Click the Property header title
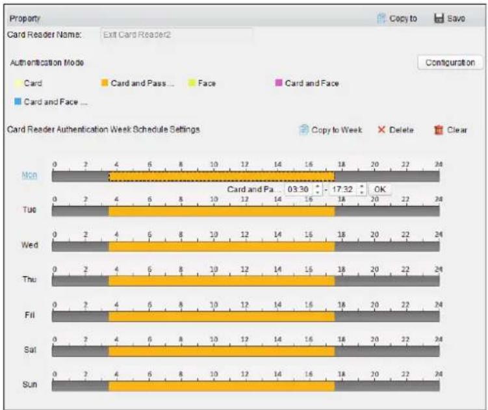488x410 pixels. tap(25, 18)
